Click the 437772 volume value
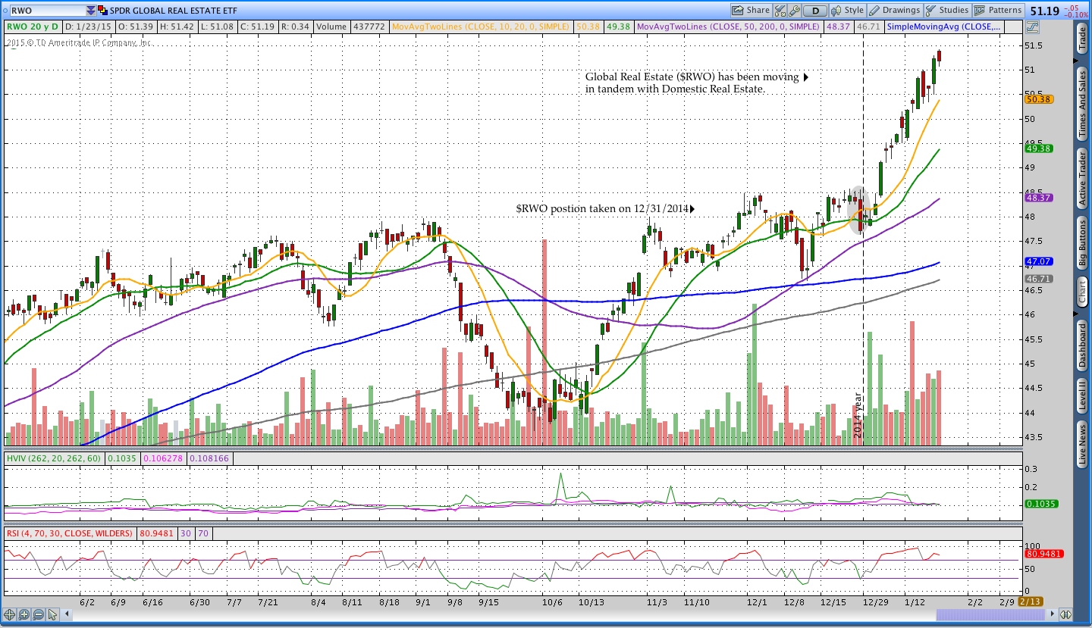 tap(369, 27)
